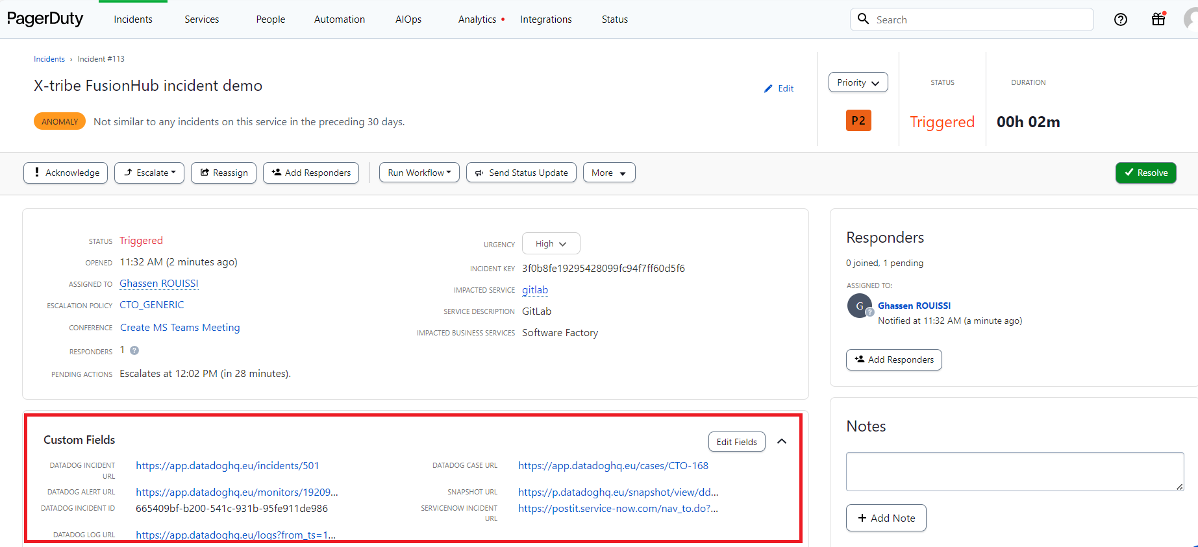Click Ghassen ROUISSI name in Responders panel

point(914,306)
